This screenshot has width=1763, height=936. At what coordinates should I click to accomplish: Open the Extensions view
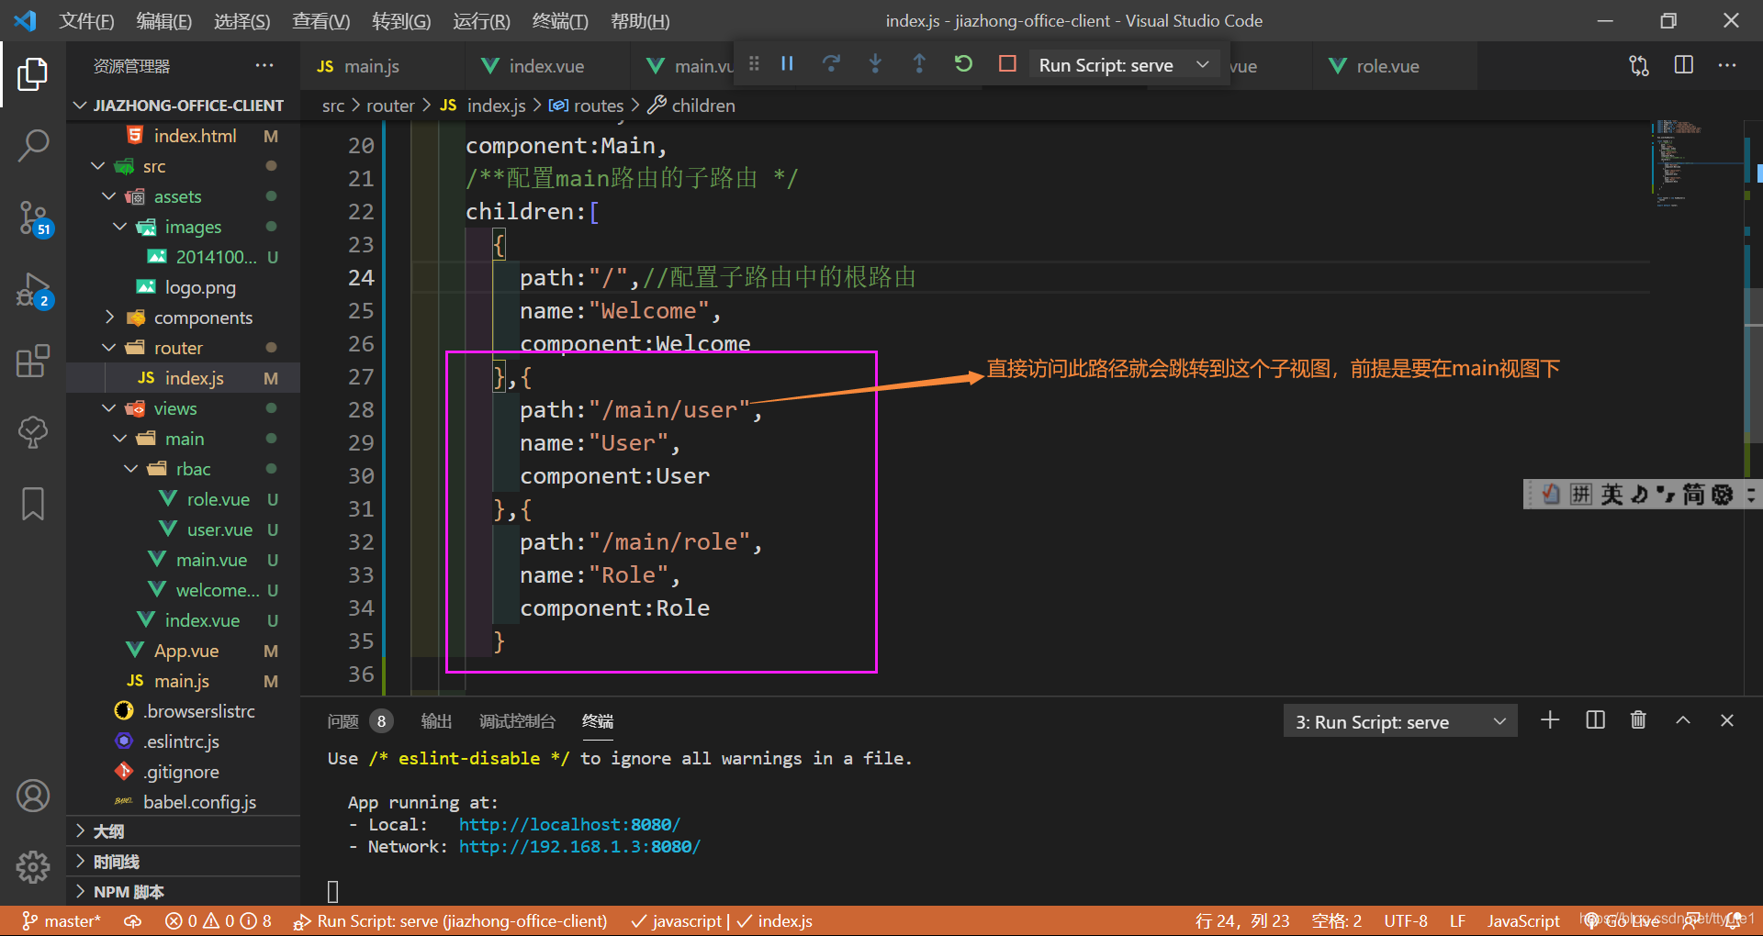(33, 361)
